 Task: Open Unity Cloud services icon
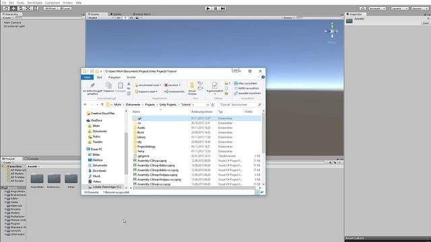click(x=362, y=9)
